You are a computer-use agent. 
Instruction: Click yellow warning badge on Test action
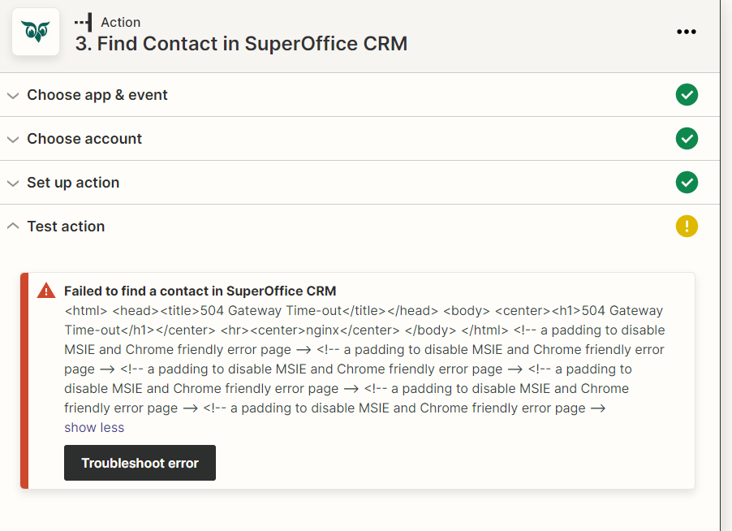click(x=687, y=226)
